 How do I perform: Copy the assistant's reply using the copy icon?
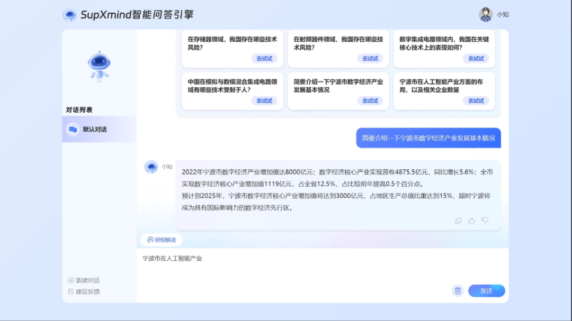coord(458,221)
